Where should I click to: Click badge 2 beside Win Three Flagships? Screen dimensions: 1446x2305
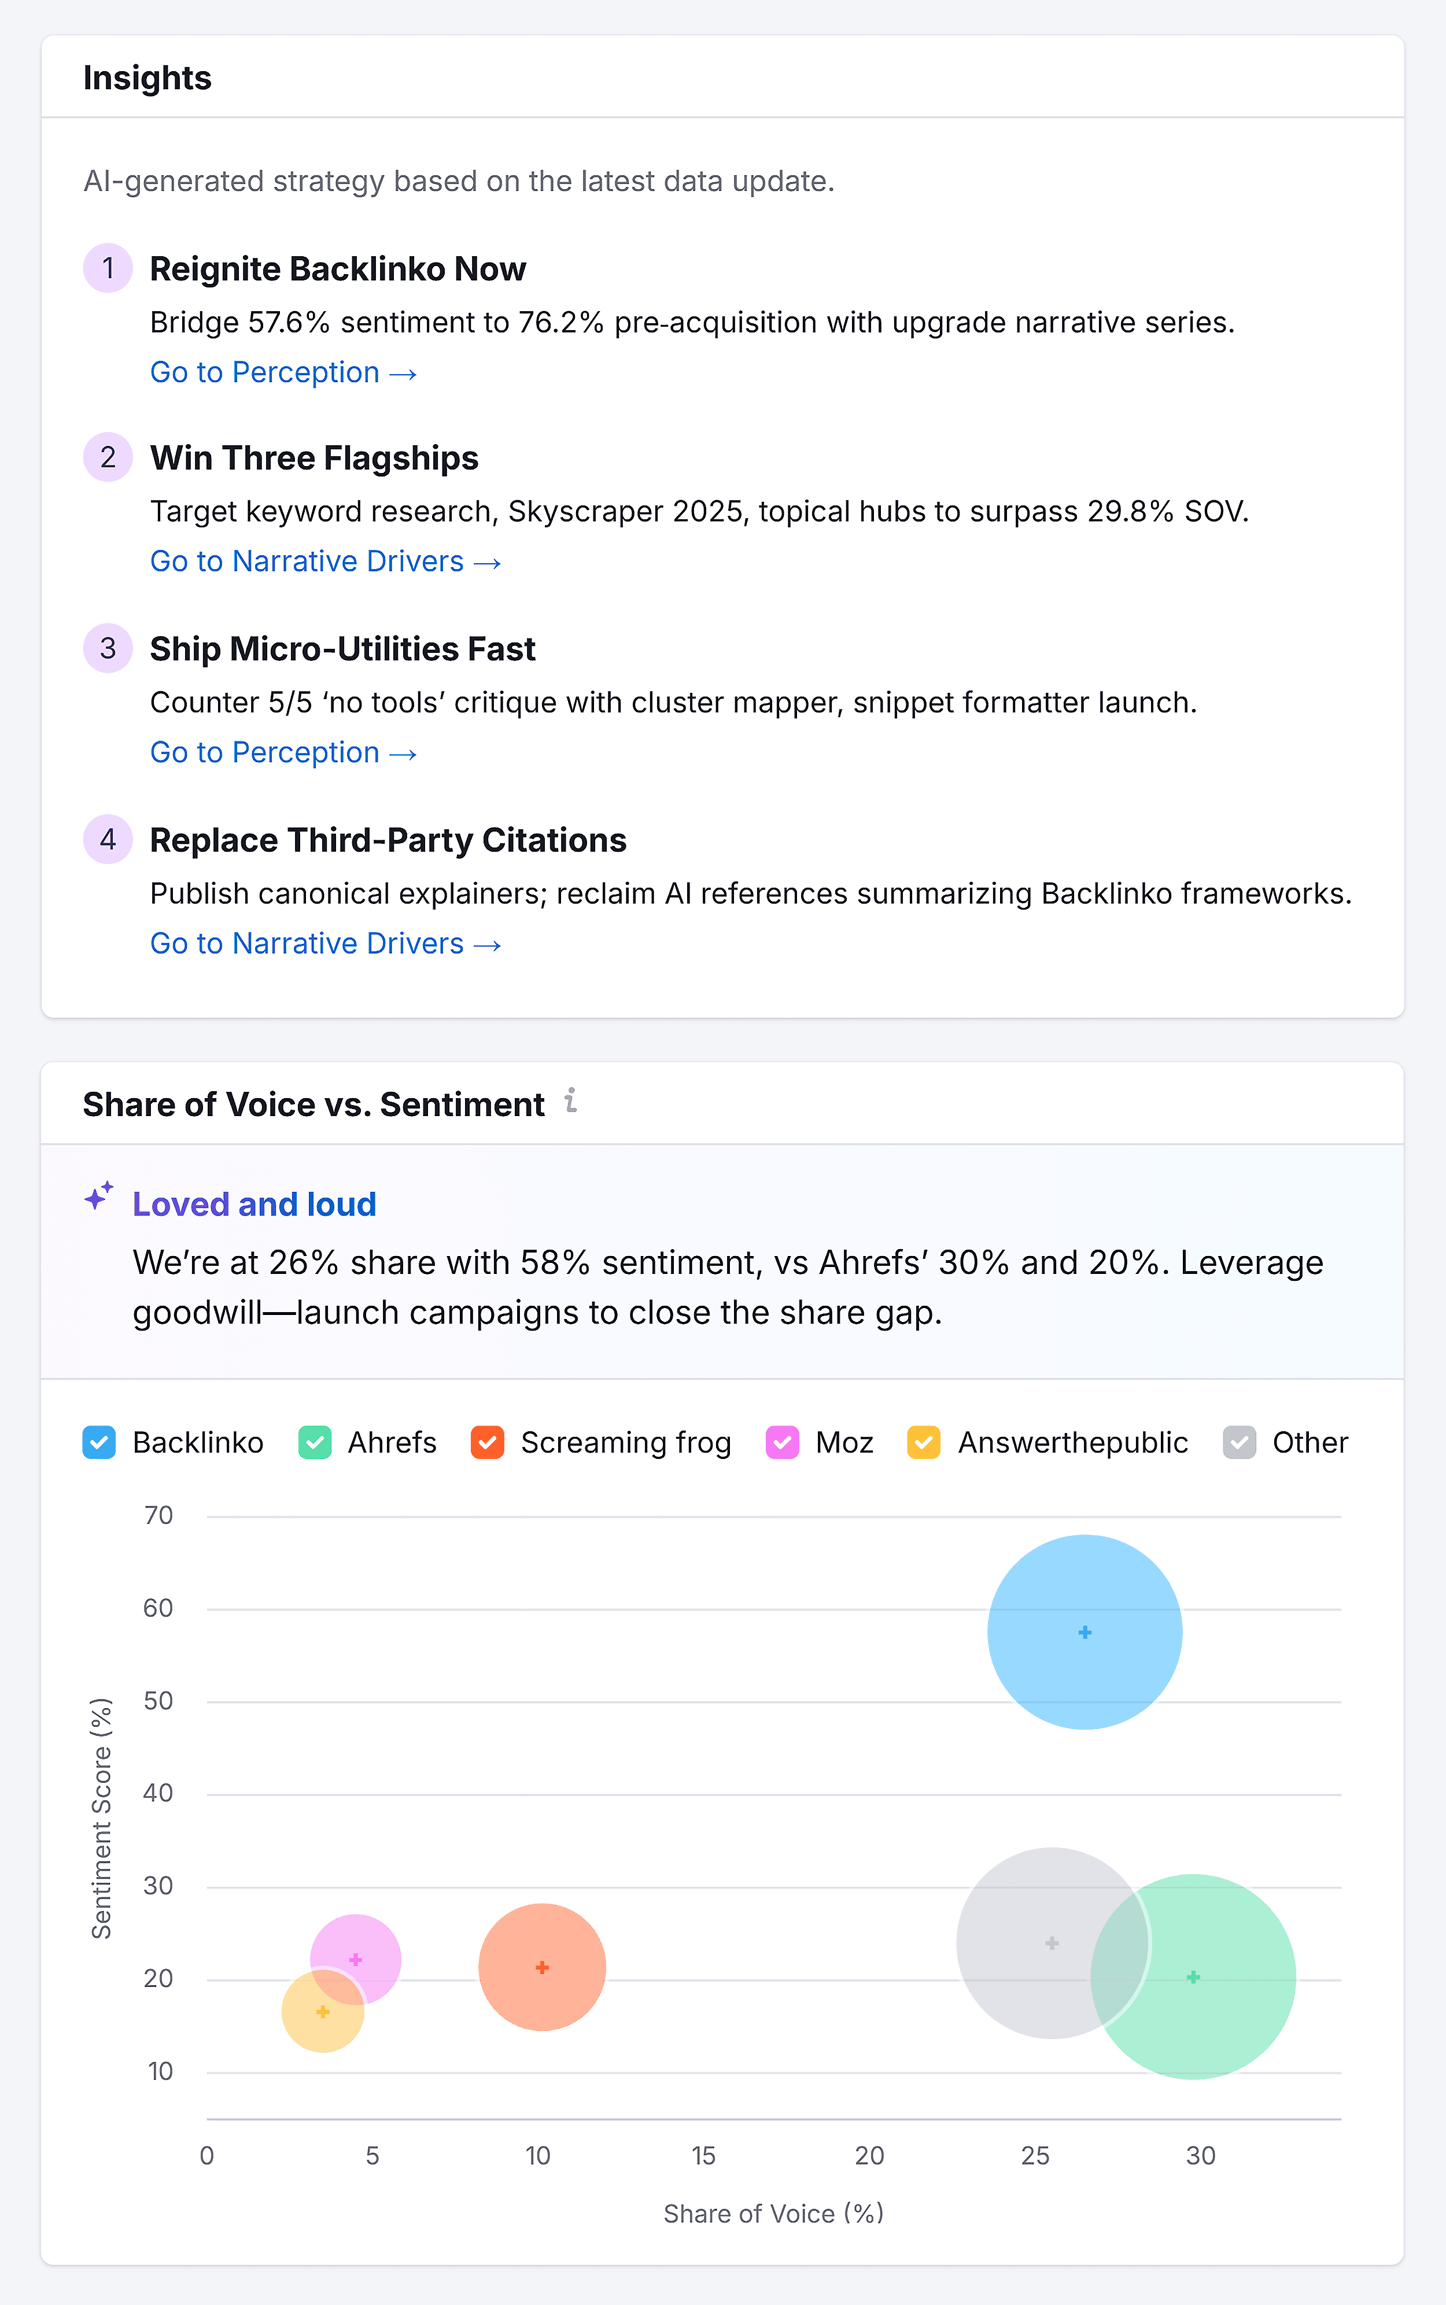click(x=108, y=458)
